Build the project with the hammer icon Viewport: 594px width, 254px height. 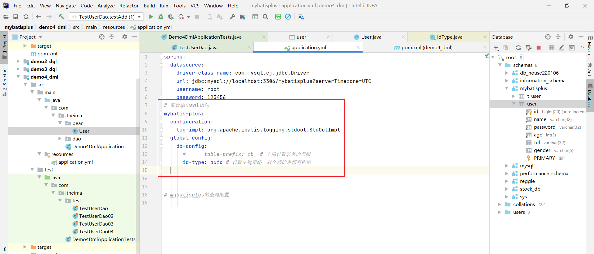point(61,17)
